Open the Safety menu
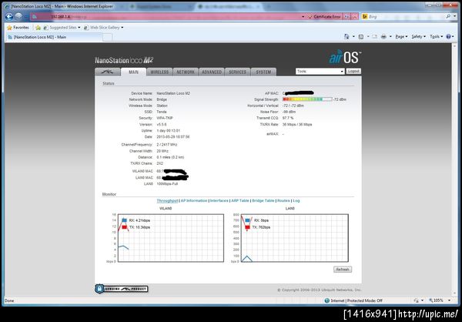Image resolution: width=462 pixels, height=322 pixels. 419,36
